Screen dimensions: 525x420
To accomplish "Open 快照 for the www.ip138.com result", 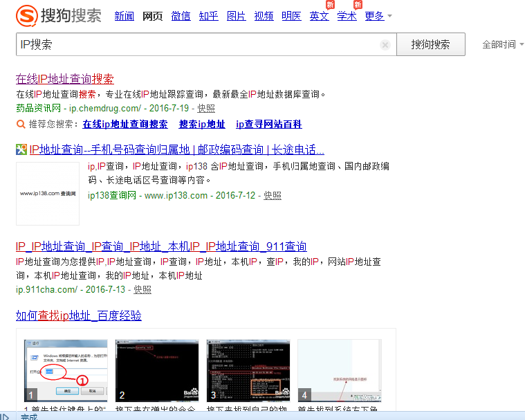I will [x=273, y=195].
